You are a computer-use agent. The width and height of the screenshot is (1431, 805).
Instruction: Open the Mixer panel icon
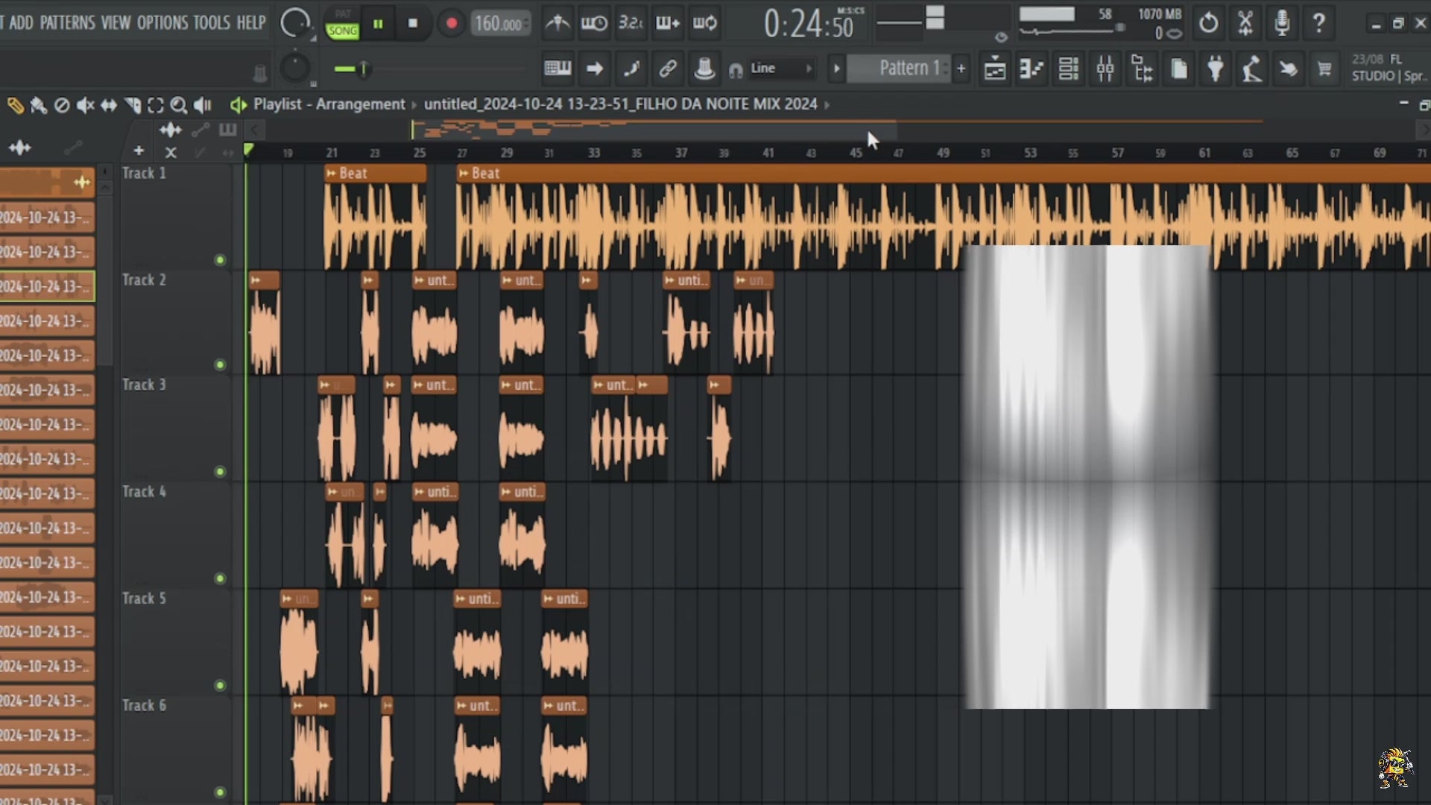[x=1106, y=68]
